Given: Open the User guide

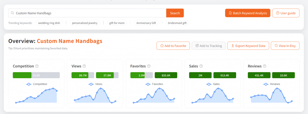Looking at the screenshot, I should (286, 13).
